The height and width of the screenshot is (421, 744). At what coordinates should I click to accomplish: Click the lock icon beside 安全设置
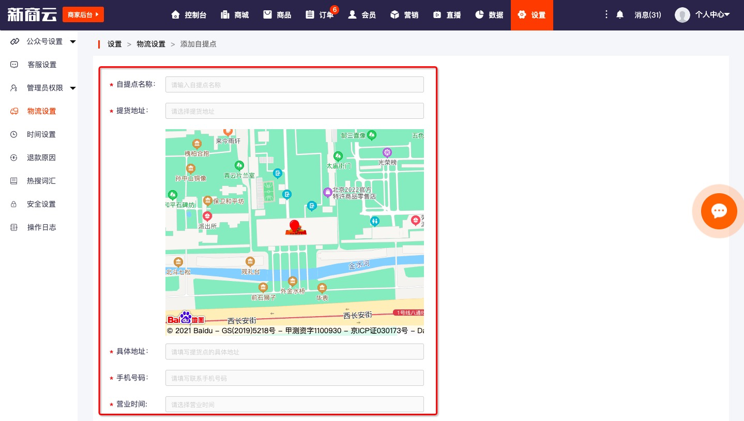coord(14,204)
